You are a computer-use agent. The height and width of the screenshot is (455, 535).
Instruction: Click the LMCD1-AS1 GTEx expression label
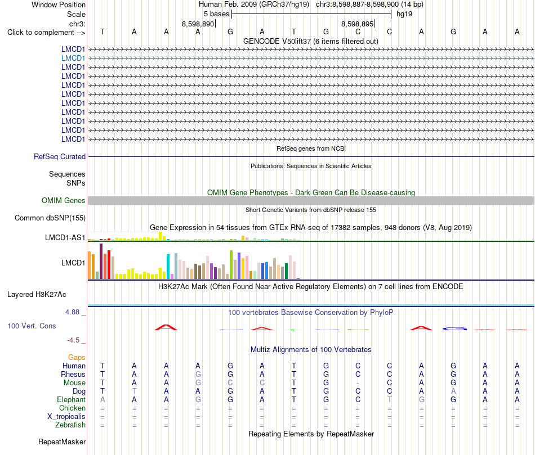point(65,237)
